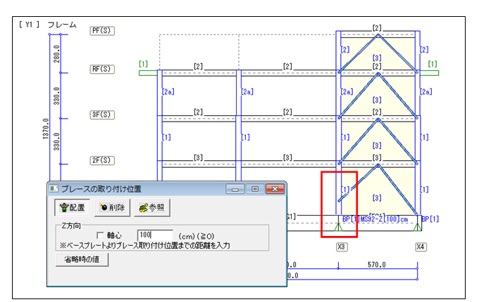Select the 3F(S) floor label
The height and width of the screenshot is (302, 479).
tap(102, 114)
